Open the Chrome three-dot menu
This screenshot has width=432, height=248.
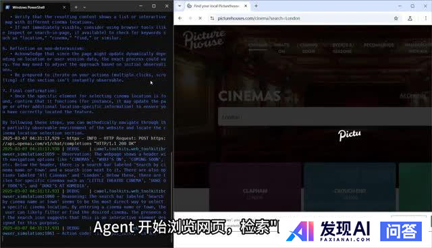tap(425, 18)
